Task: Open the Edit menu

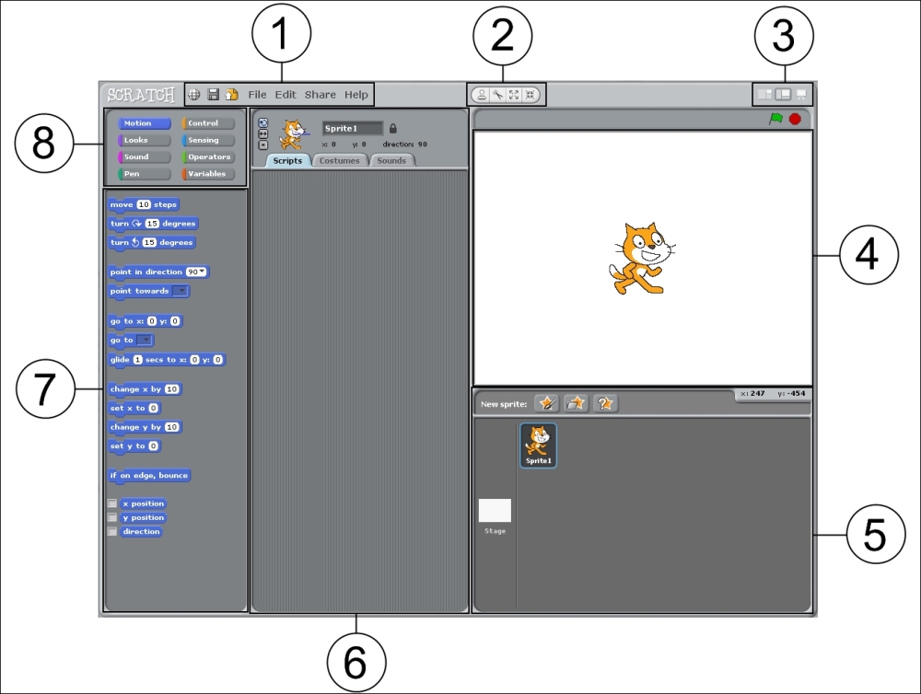Action: [x=286, y=95]
